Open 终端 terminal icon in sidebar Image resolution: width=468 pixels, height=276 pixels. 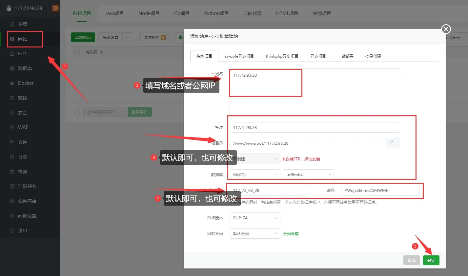pos(12,172)
